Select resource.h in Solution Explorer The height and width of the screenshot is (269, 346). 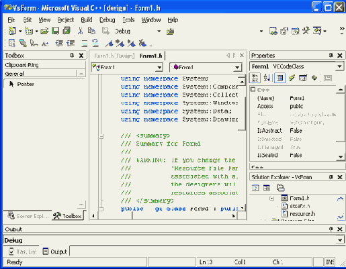[298, 214]
